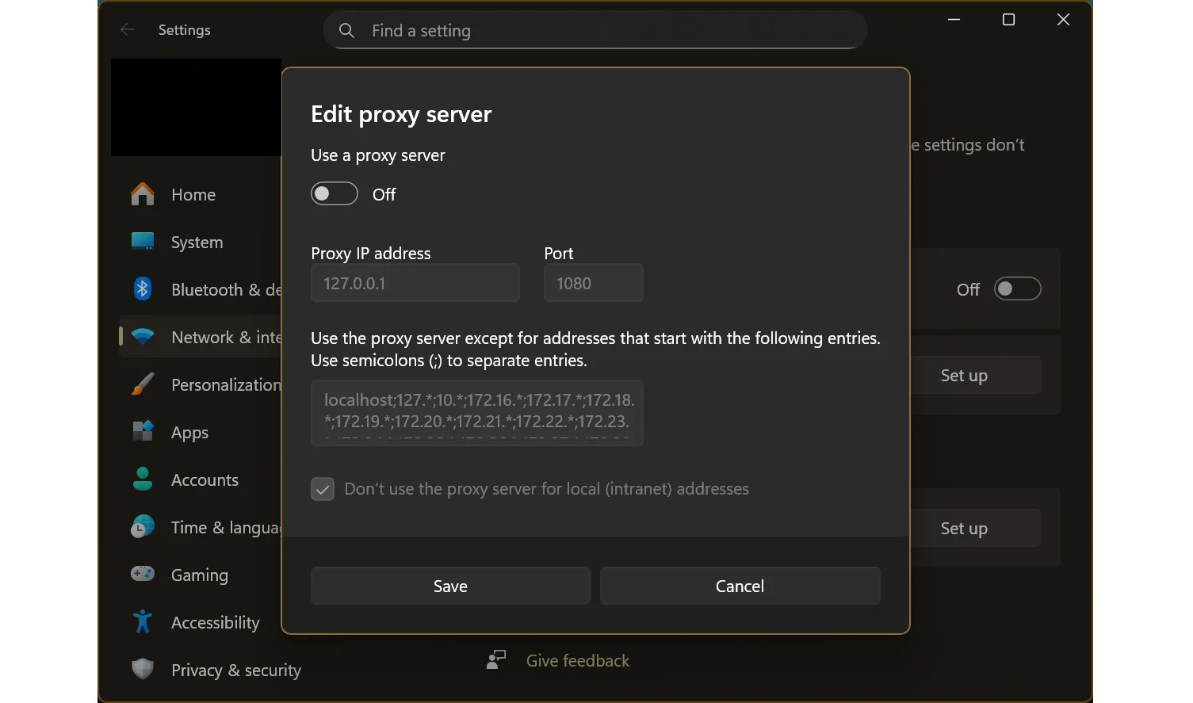Open Give feedback
This screenshot has height=703, width=1193.
(x=577, y=660)
